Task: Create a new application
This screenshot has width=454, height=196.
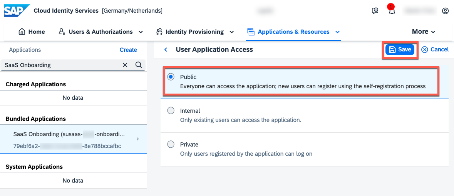Action: point(128,50)
